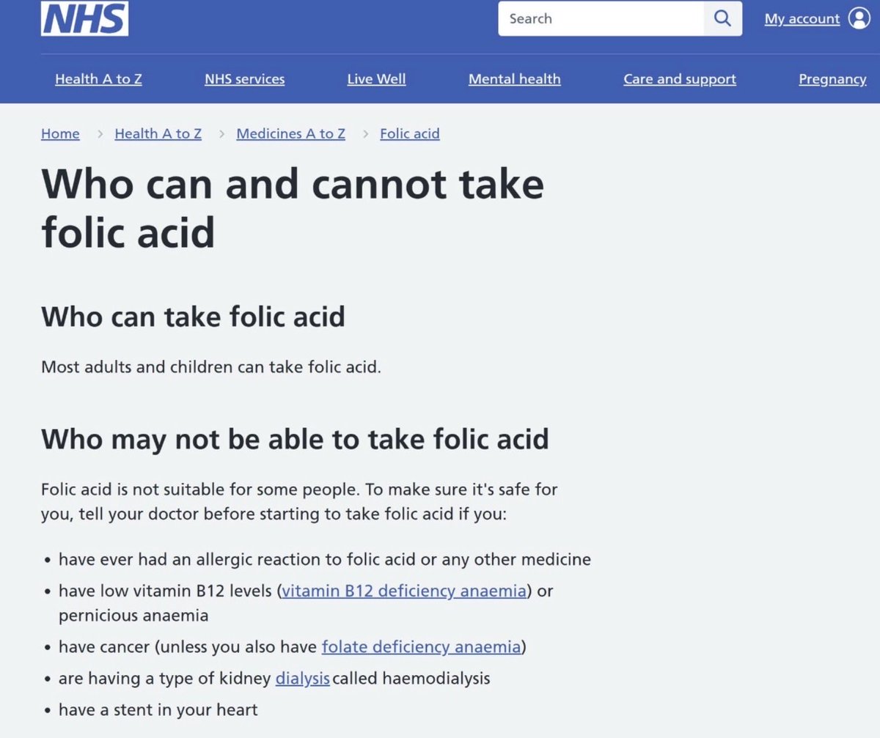Follow folate deficiency anaemia link

pyautogui.click(x=422, y=647)
